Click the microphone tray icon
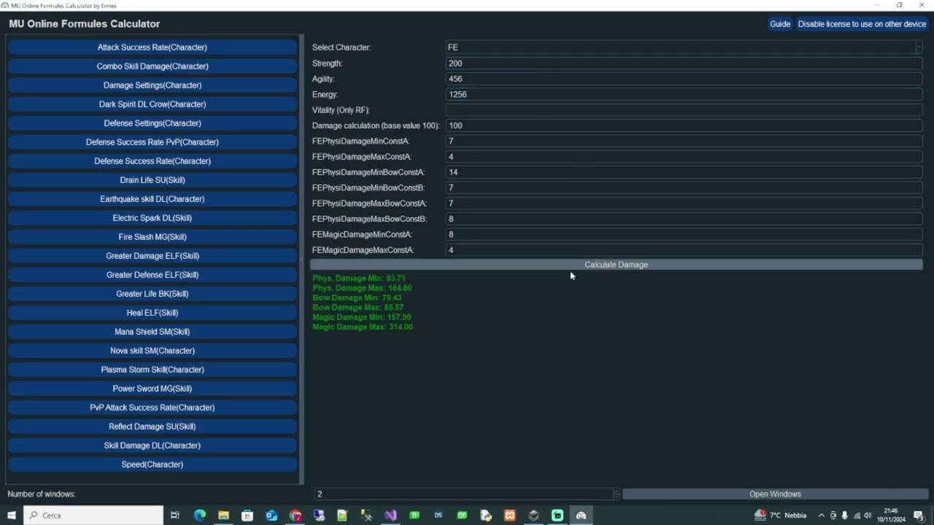This screenshot has height=525, width=934. (x=845, y=516)
